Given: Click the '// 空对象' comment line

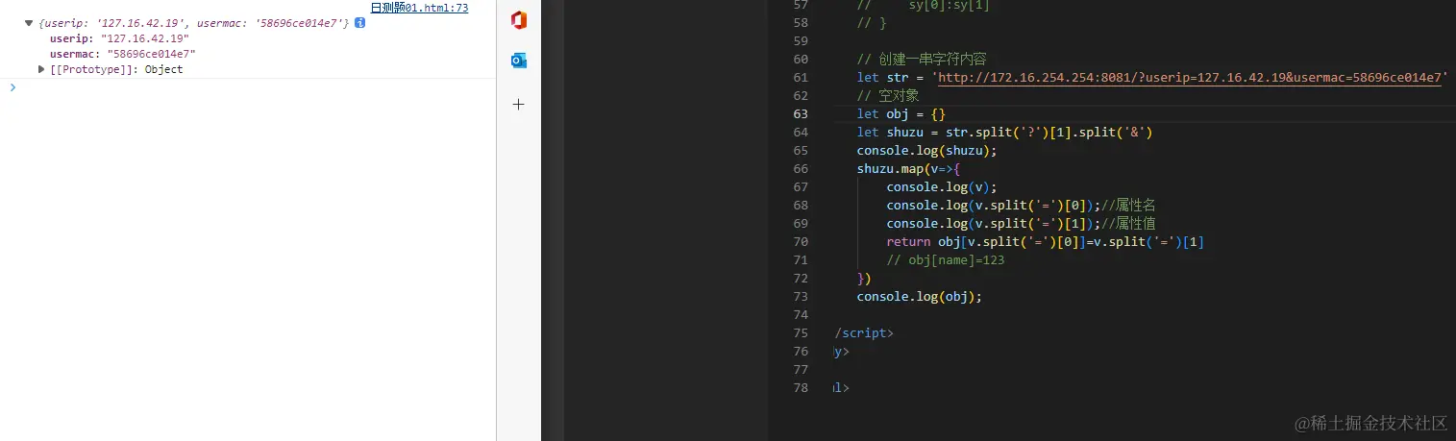Looking at the screenshot, I should (888, 96).
